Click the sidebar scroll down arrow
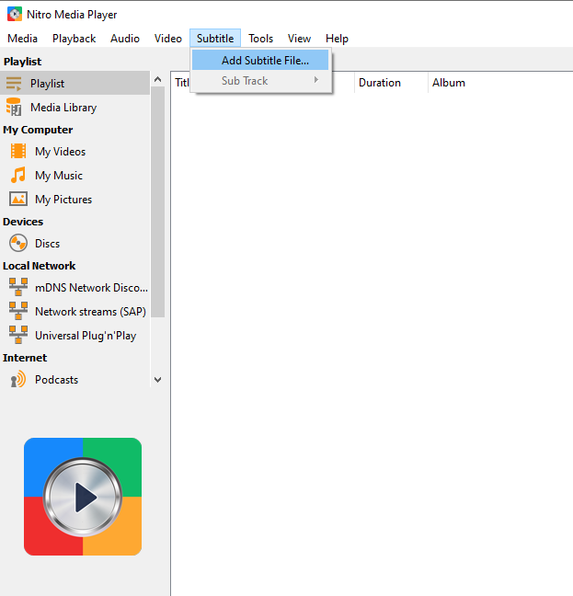The image size is (573, 596). (157, 379)
